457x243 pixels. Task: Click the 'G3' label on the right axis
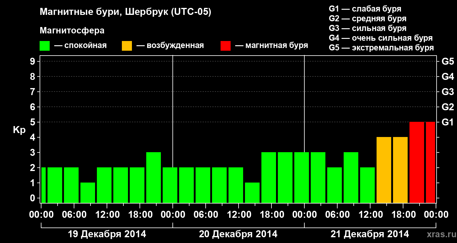click(448, 92)
